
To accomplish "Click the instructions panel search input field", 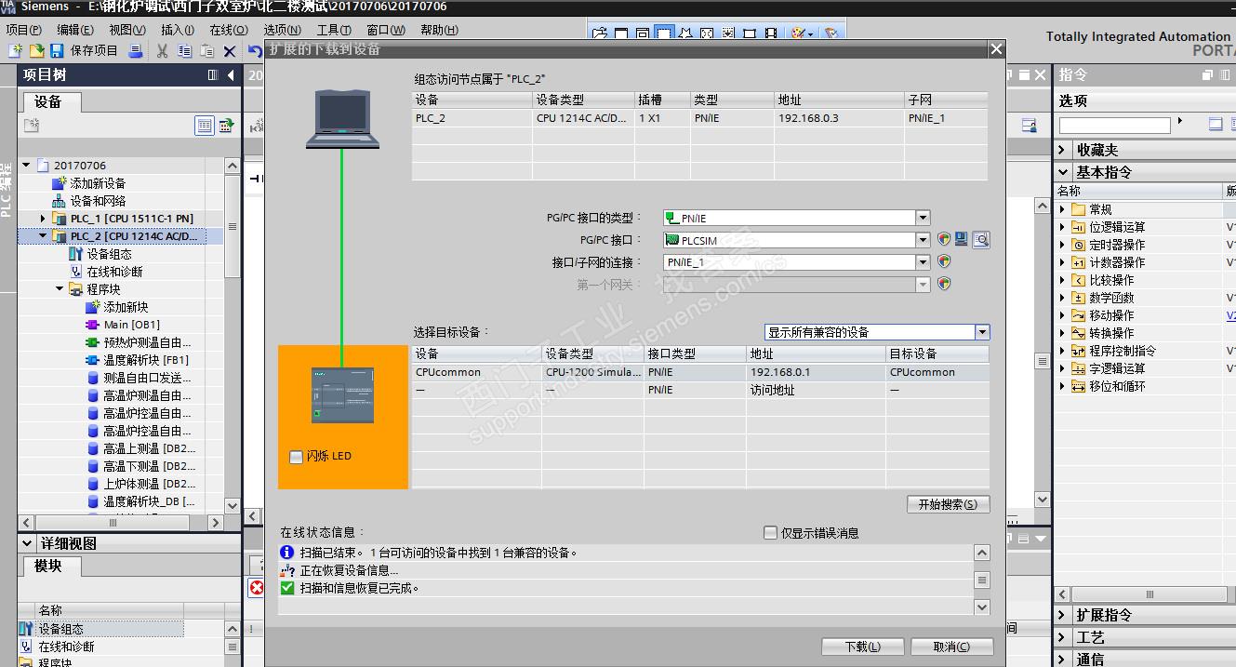I will click(1114, 125).
